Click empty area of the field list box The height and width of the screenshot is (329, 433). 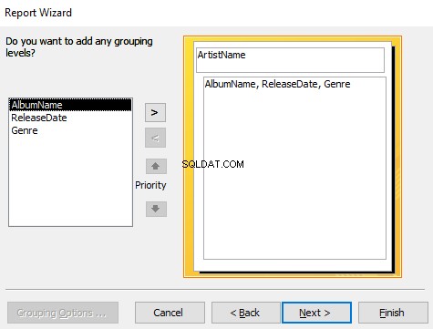[x=70, y=182]
